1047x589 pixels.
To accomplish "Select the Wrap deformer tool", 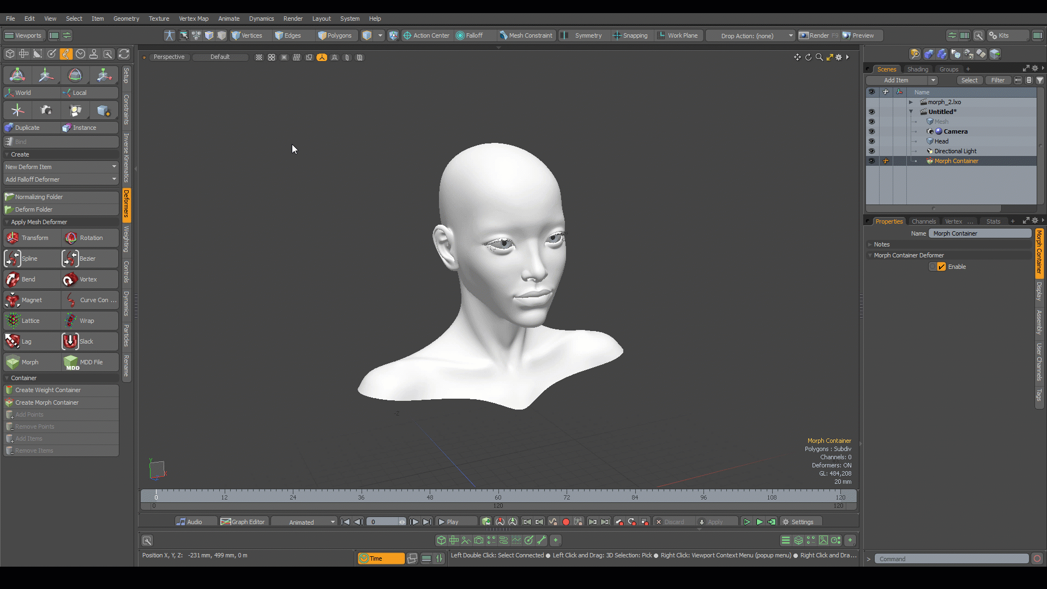I will [x=87, y=320].
